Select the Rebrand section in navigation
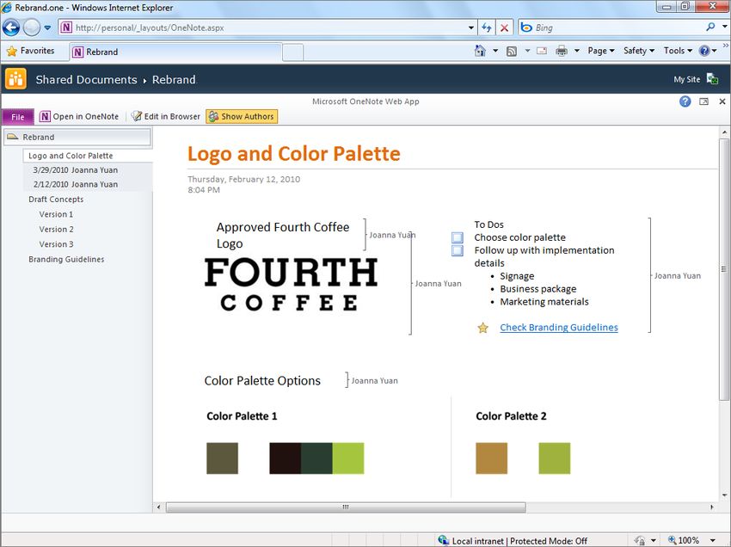Viewport: 731px width, 547px height. (77, 137)
